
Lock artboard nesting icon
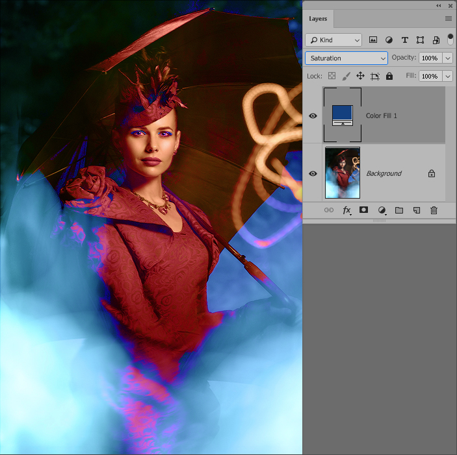[x=375, y=76]
